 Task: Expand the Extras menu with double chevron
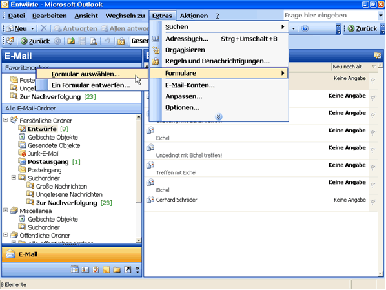(218, 116)
